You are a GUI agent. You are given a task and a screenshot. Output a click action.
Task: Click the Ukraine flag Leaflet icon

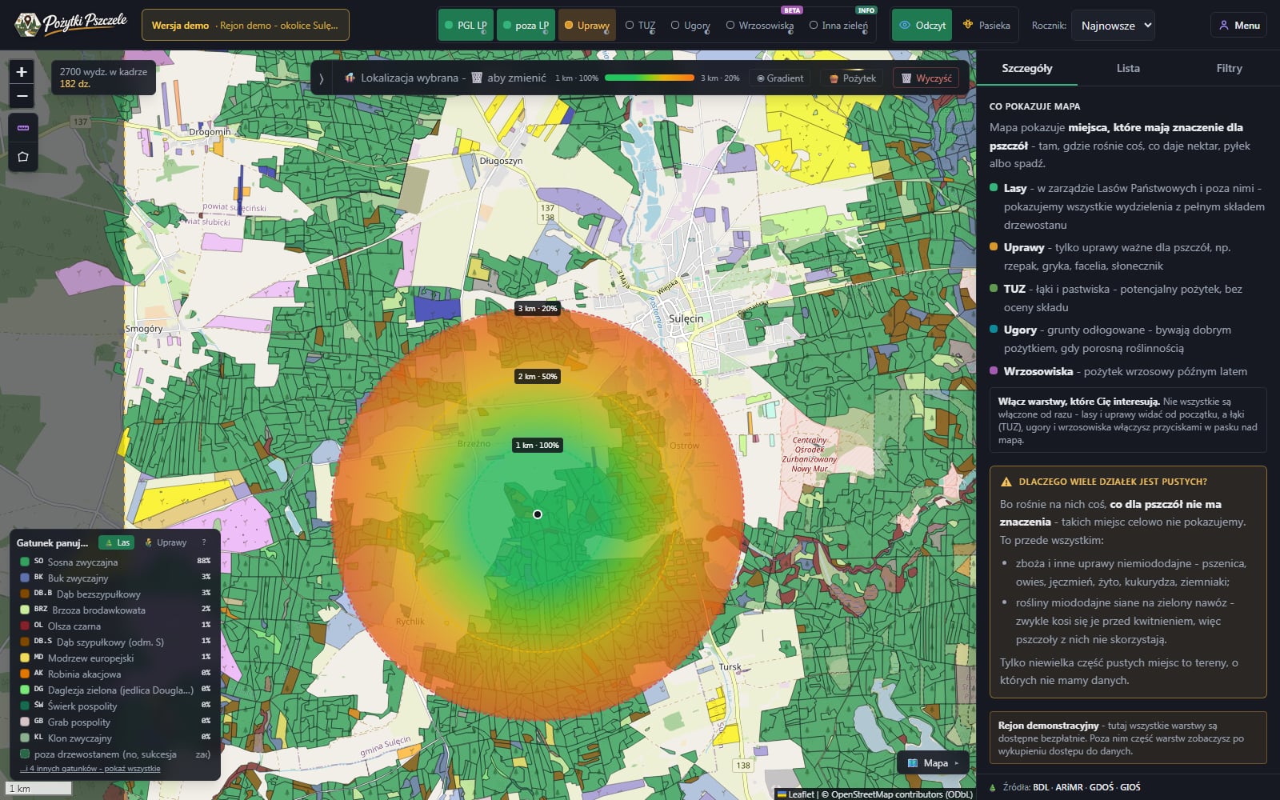pos(782,794)
